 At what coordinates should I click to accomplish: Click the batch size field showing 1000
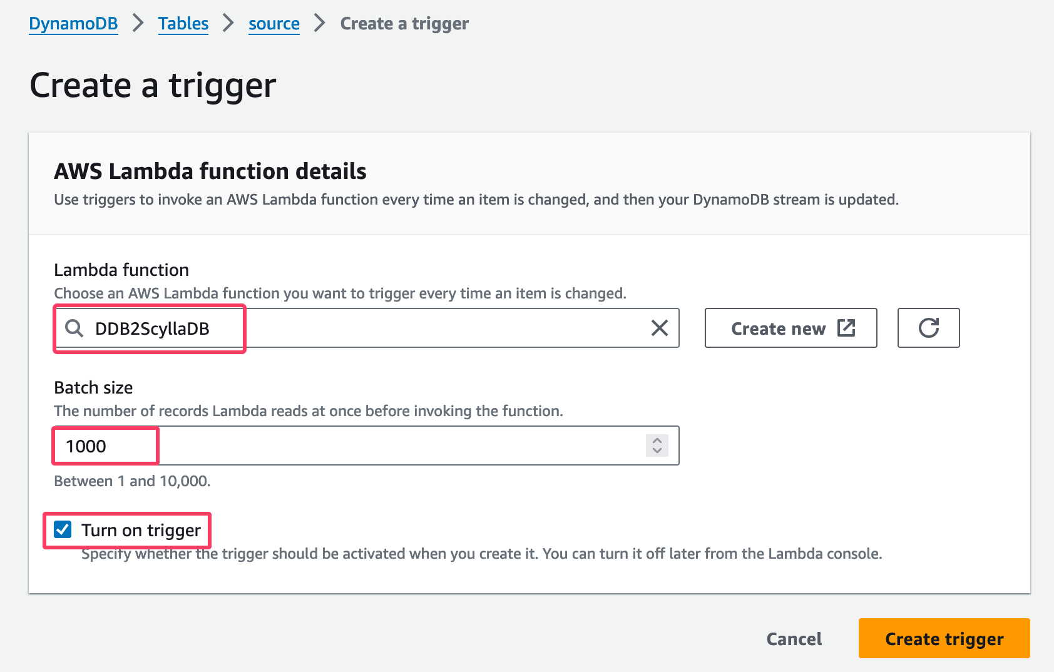pyautogui.click(x=250, y=445)
